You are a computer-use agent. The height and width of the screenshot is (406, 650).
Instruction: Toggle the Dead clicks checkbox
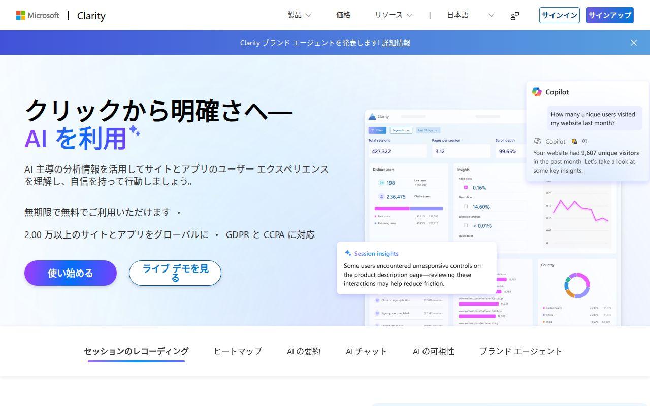(466, 206)
